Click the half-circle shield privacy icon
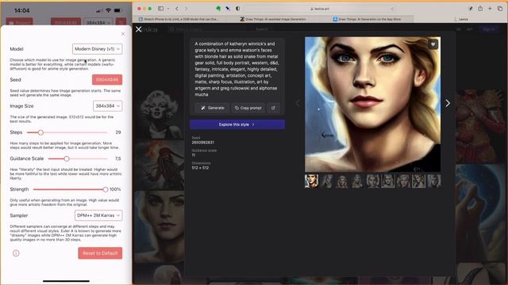The width and height of the screenshot is (508, 285). pos(238,9)
